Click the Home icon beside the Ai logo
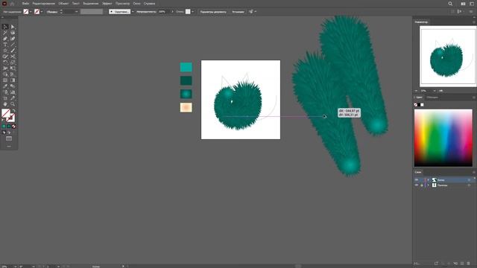477x268 pixels. (x=12, y=4)
